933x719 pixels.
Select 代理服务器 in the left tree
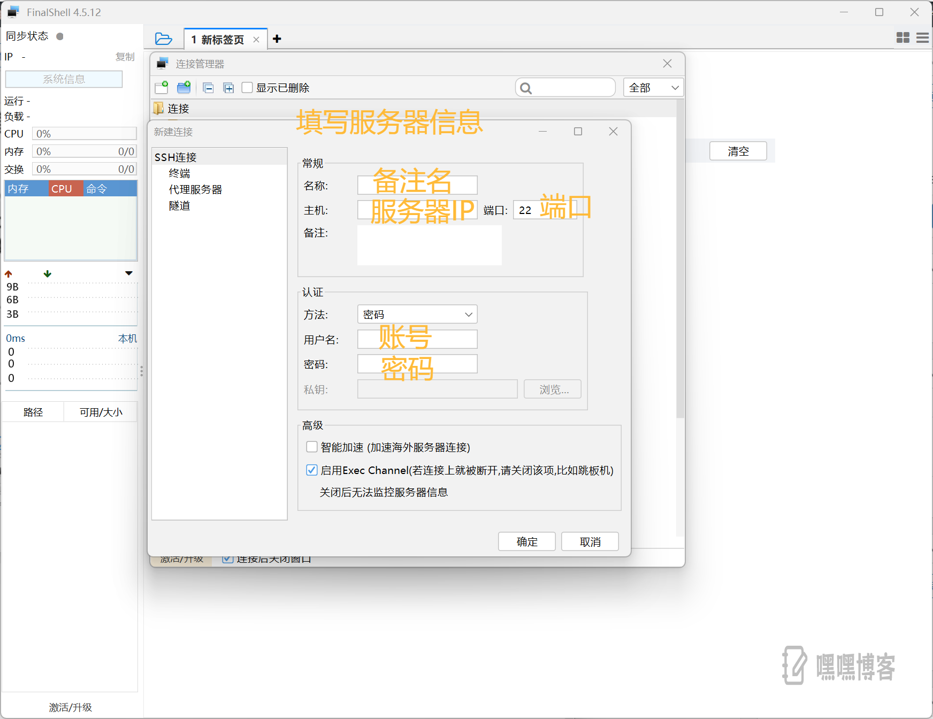click(x=195, y=189)
